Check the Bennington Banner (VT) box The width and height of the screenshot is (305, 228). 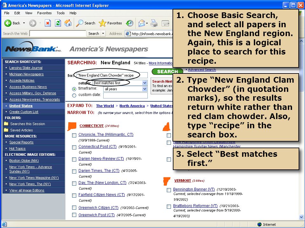pyautogui.click(x=169, y=190)
